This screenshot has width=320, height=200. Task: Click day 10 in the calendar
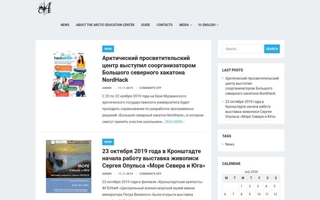[259, 194]
